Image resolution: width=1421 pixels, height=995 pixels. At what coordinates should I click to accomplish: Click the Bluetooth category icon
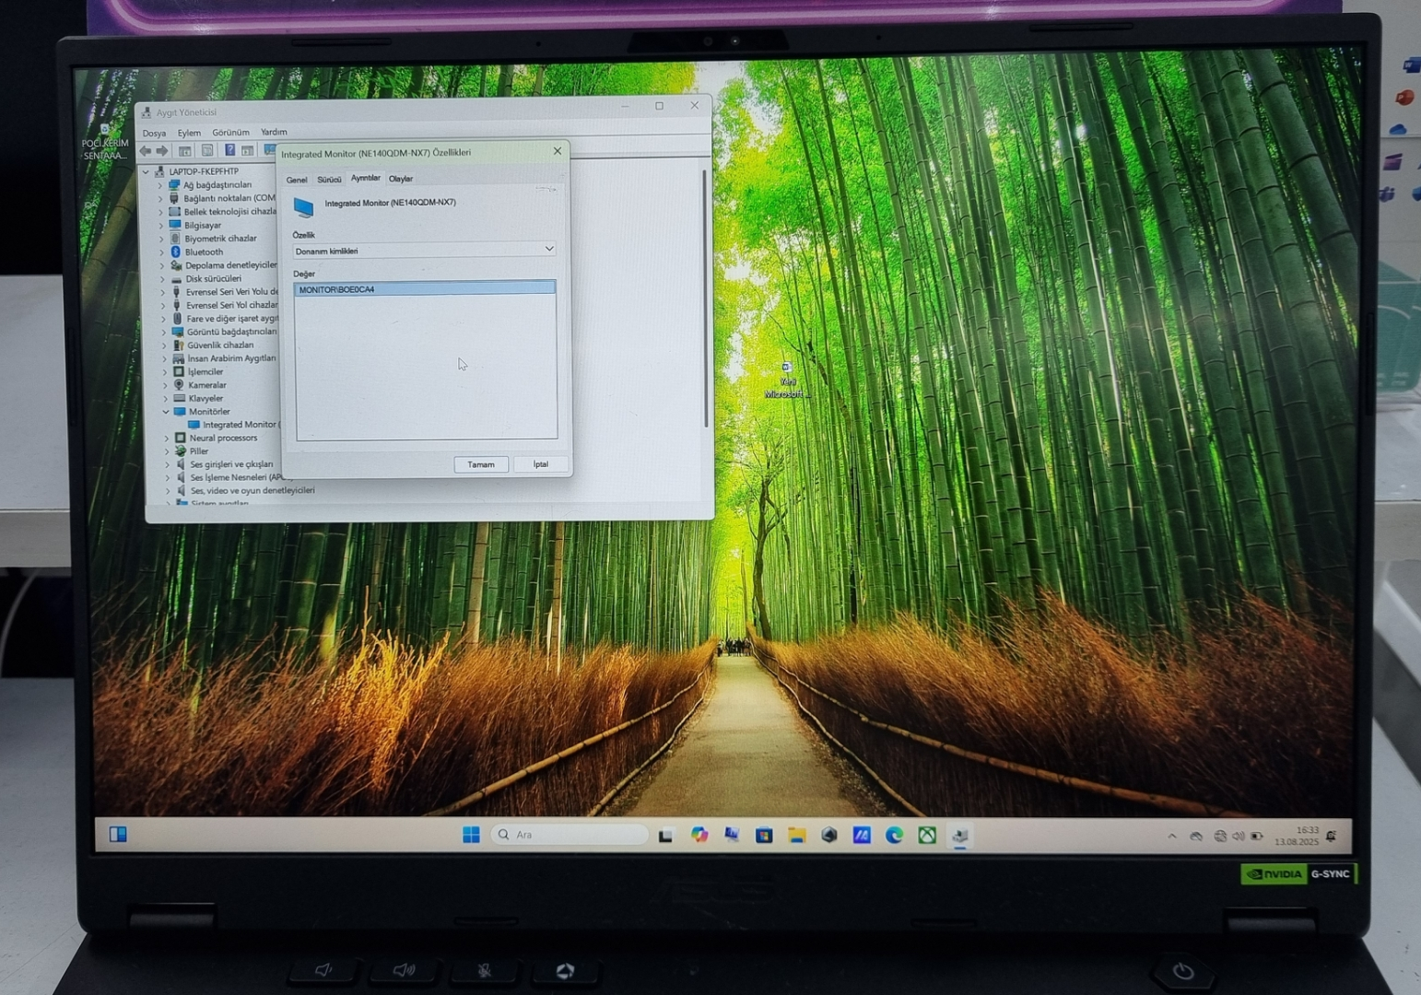[x=175, y=252]
